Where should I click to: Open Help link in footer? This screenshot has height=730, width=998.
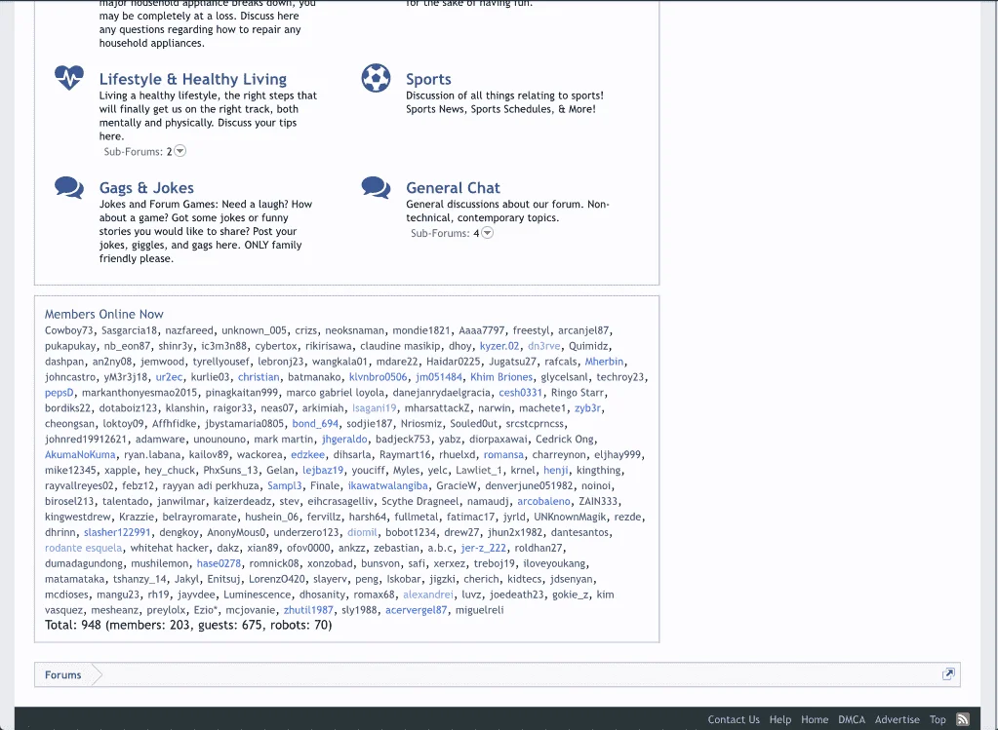(x=779, y=720)
